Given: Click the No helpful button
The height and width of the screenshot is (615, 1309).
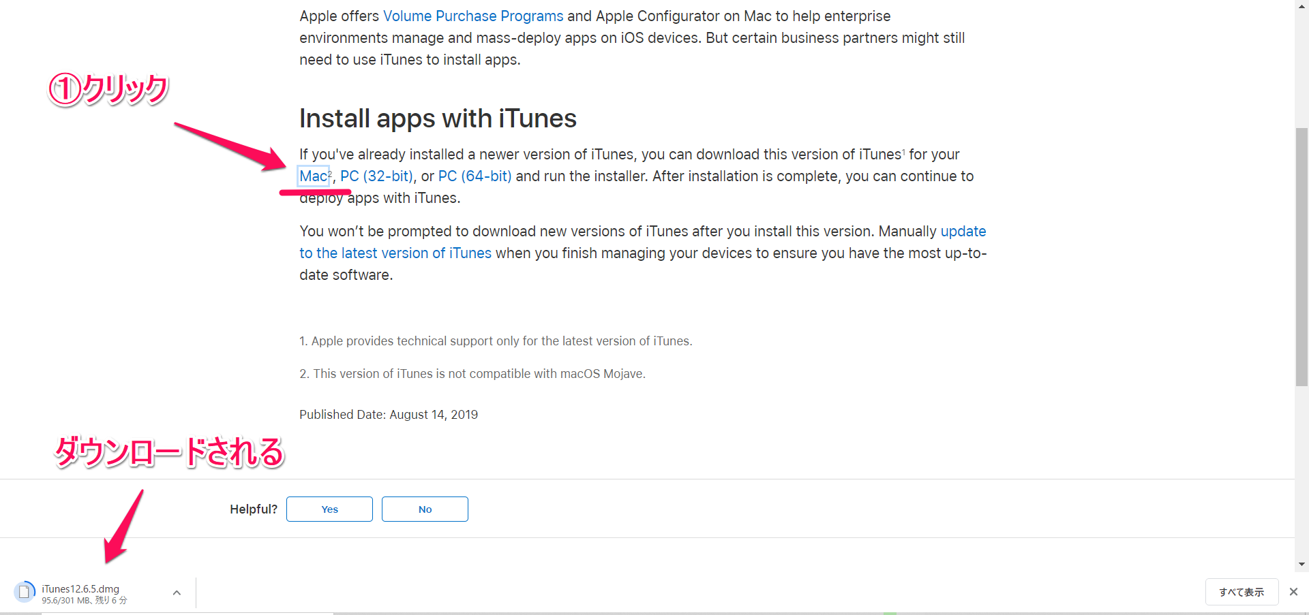Looking at the screenshot, I should [x=425, y=509].
